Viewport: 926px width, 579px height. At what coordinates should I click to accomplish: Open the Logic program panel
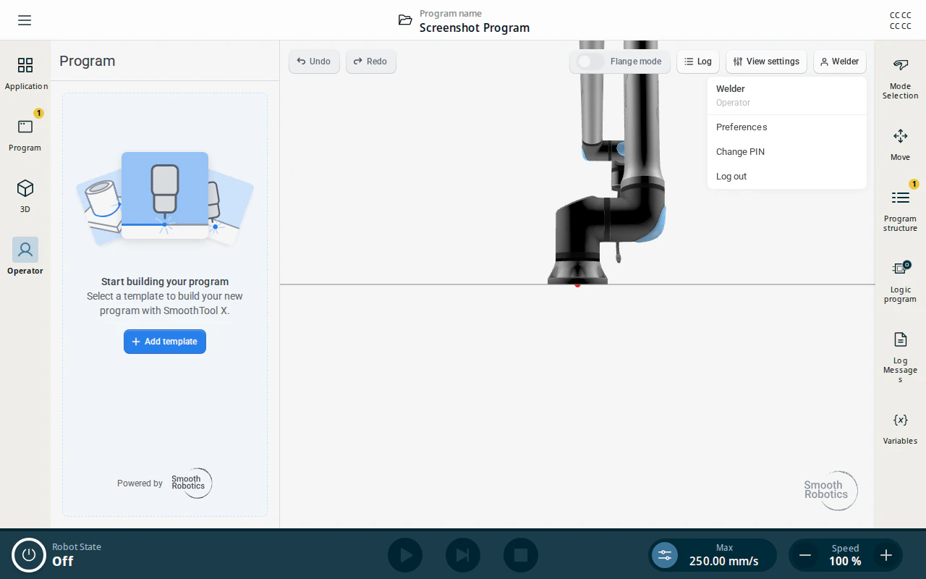(x=900, y=282)
